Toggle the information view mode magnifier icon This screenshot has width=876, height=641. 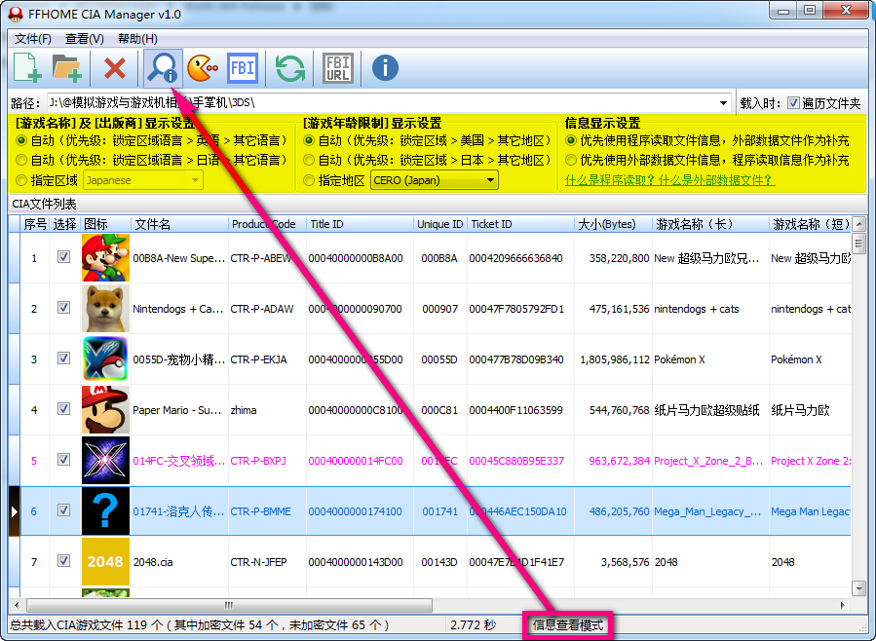tap(163, 68)
